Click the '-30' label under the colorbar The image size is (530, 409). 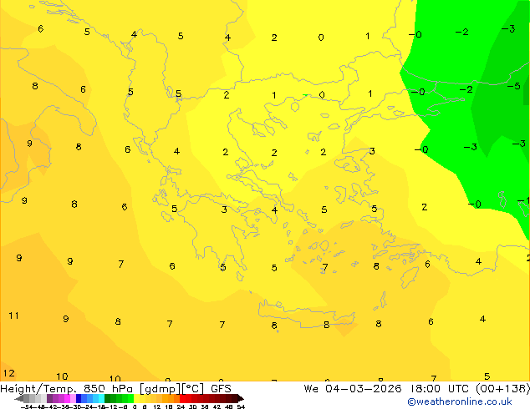click(78, 406)
